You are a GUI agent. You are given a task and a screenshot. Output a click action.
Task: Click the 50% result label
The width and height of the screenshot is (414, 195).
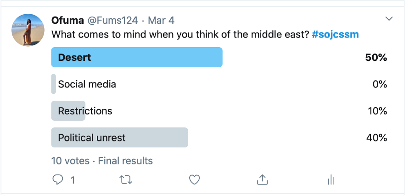(x=376, y=58)
